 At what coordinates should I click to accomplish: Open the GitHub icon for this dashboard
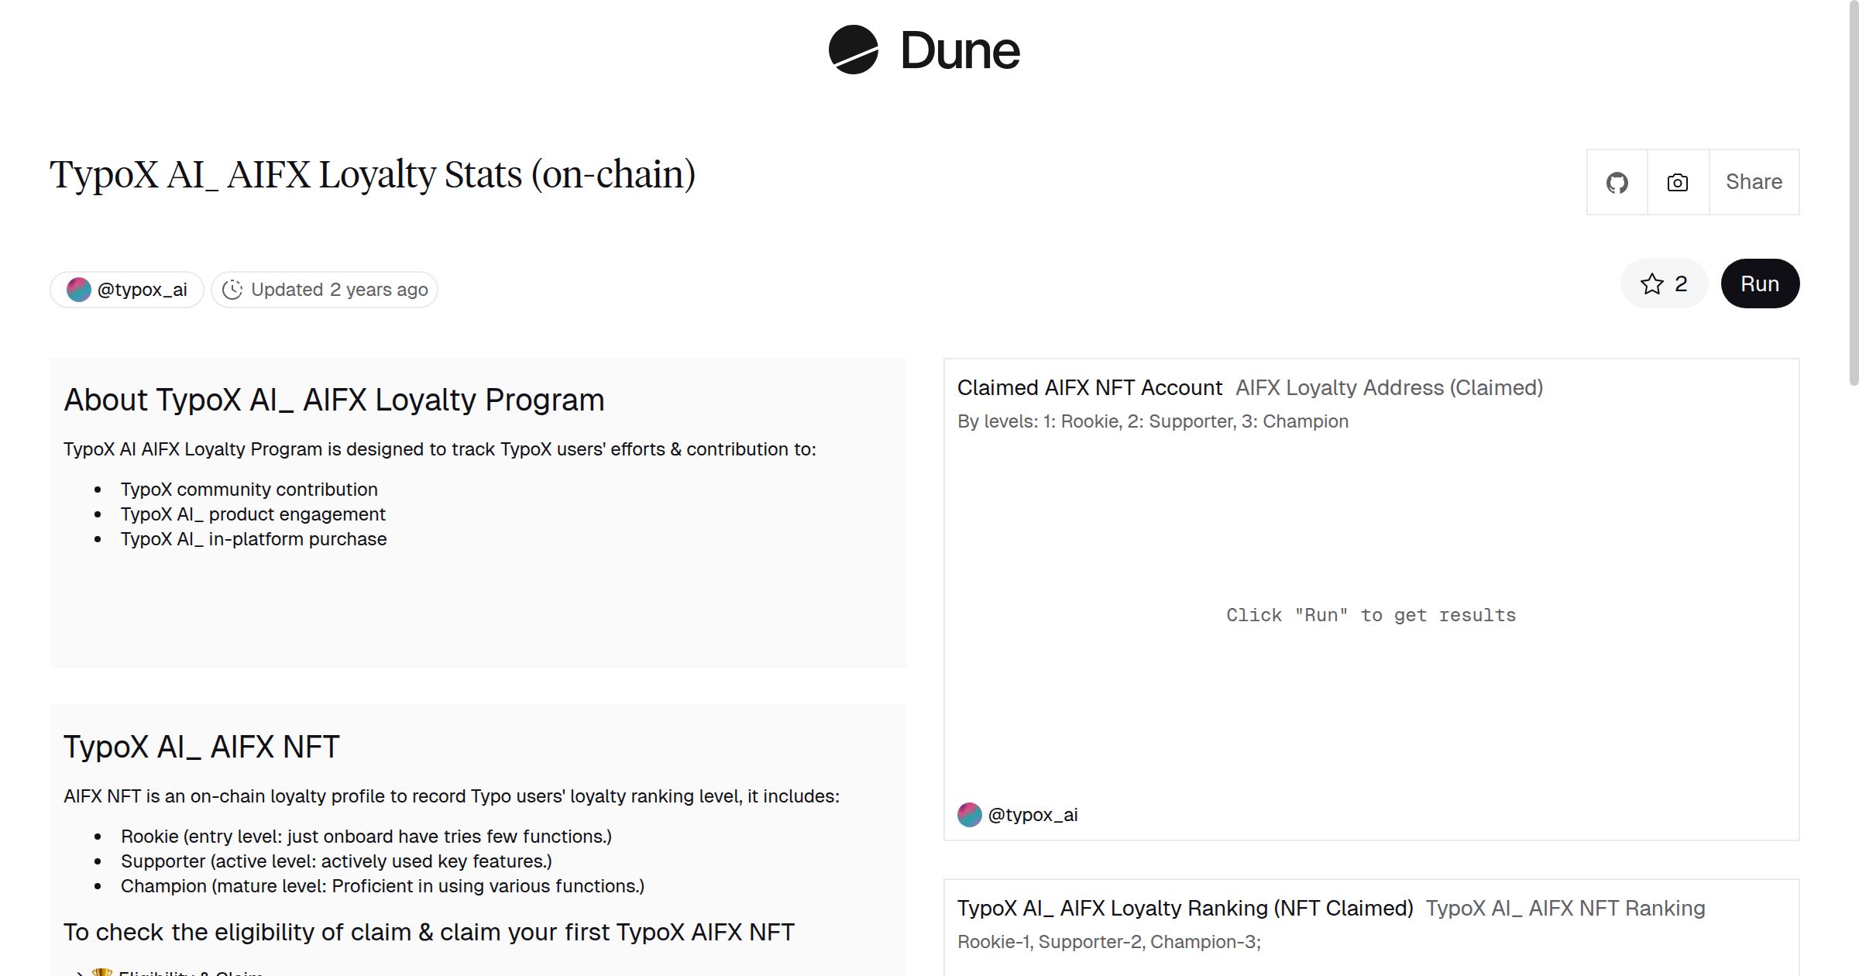[1617, 182]
